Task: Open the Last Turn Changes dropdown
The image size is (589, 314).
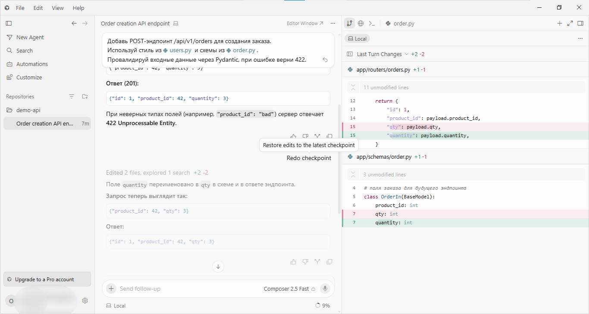Action: pyautogui.click(x=379, y=54)
